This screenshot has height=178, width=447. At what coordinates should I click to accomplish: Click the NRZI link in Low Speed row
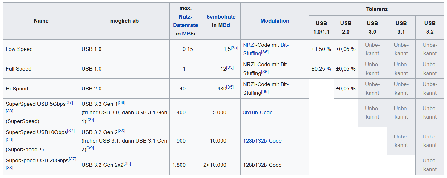[x=249, y=45]
